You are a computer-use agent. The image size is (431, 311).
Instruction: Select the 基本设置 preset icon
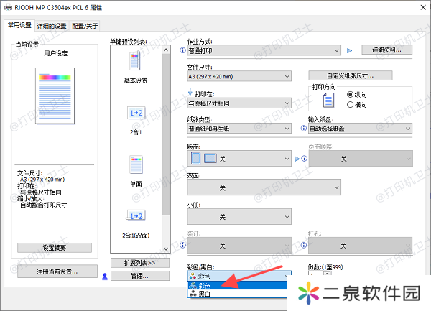coord(135,61)
